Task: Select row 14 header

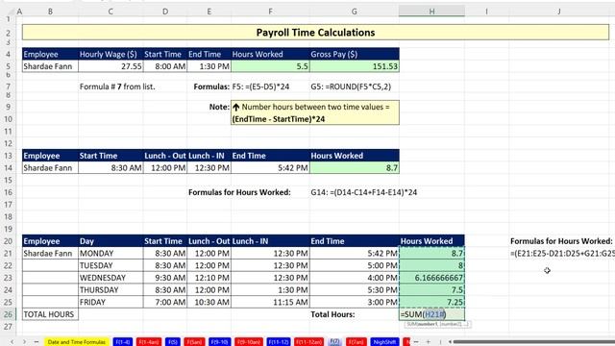Action: pyautogui.click(x=8, y=168)
